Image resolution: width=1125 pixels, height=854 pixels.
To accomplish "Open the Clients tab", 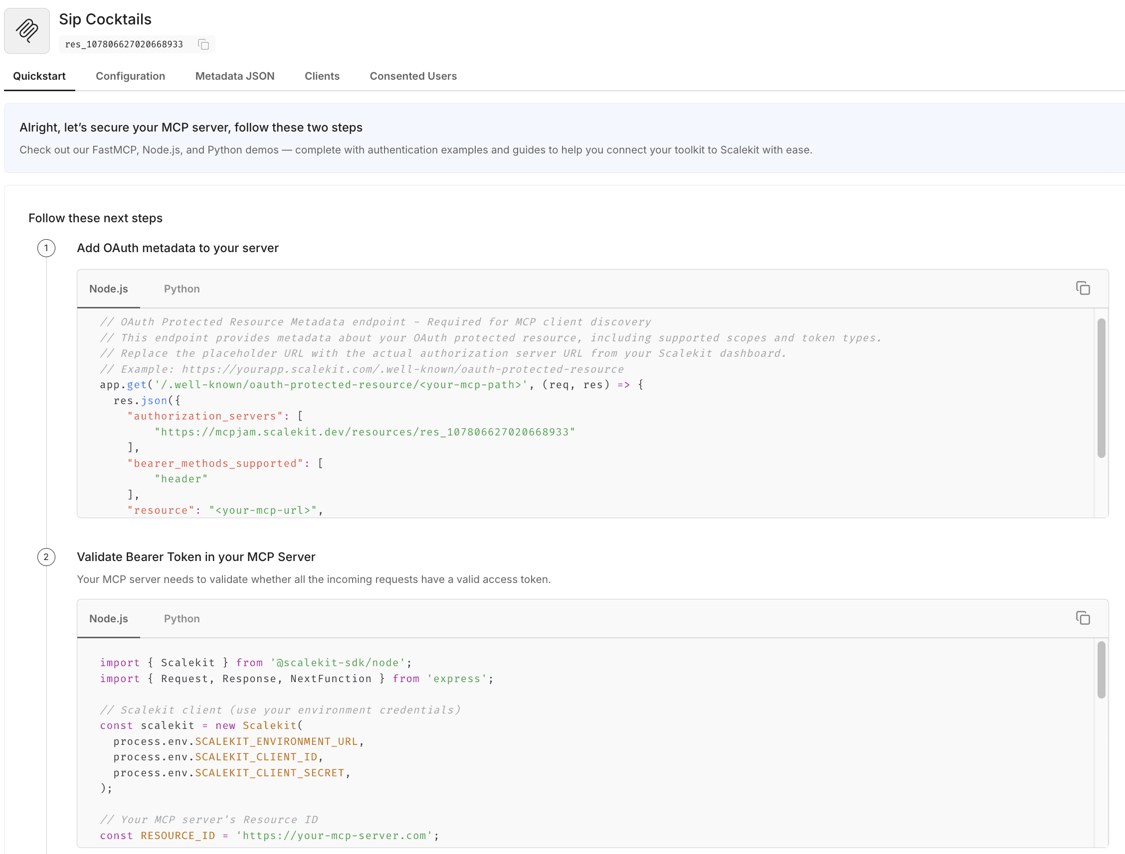I will click(322, 76).
